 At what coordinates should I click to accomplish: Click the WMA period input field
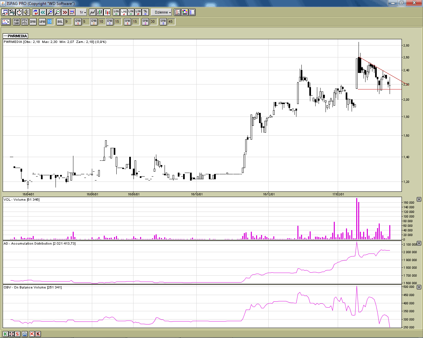50,22
